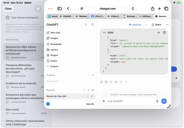Open conversation more options ellipsis
This screenshot has width=184, height=128.
tap(167, 25)
